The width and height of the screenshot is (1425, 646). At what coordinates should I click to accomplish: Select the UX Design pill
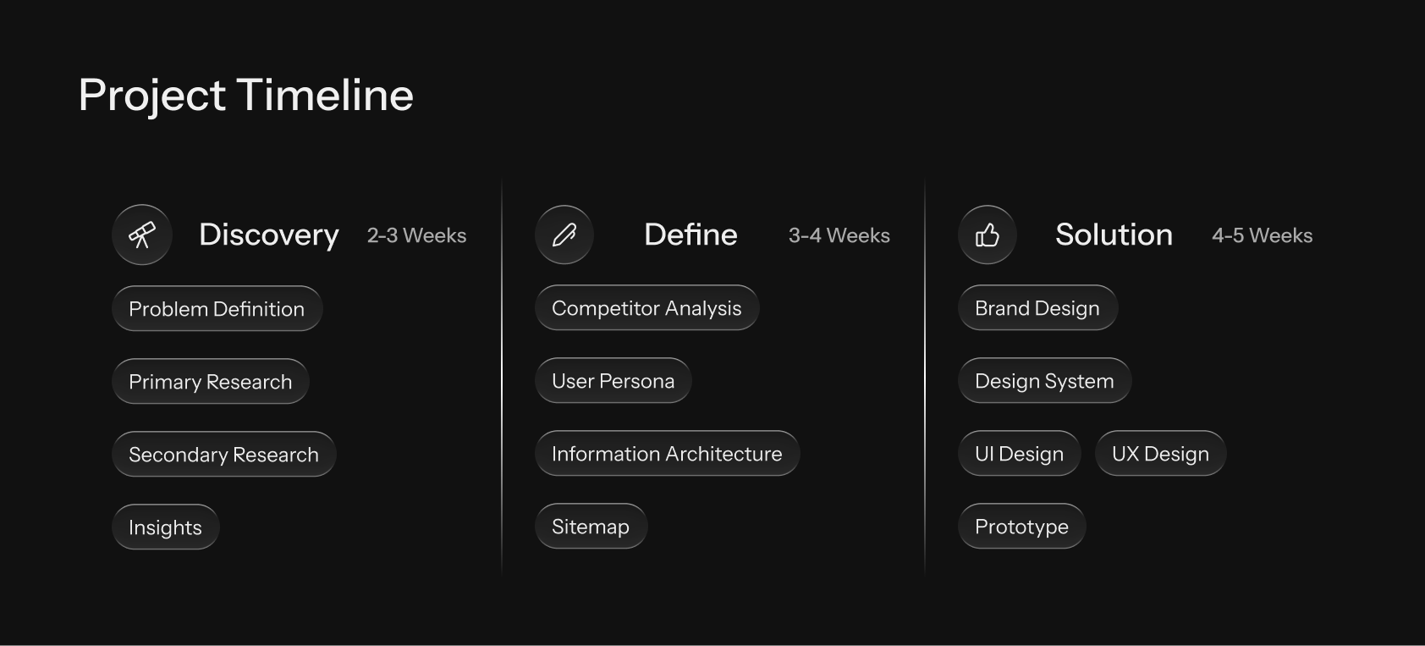click(1160, 454)
